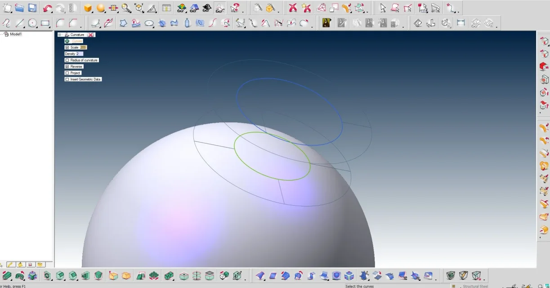
Task: Toggle the Scale checkbox
Action: coord(67,47)
